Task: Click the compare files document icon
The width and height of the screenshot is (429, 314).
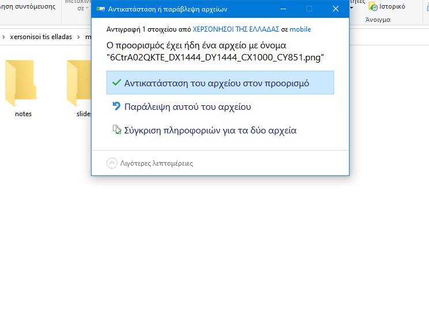Action: click(x=117, y=129)
